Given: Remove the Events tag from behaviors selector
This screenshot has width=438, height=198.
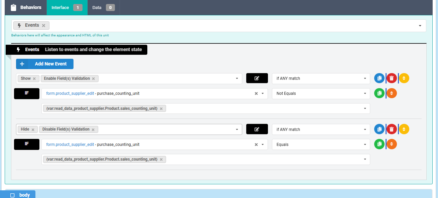Looking at the screenshot, I should tap(43, 25).
